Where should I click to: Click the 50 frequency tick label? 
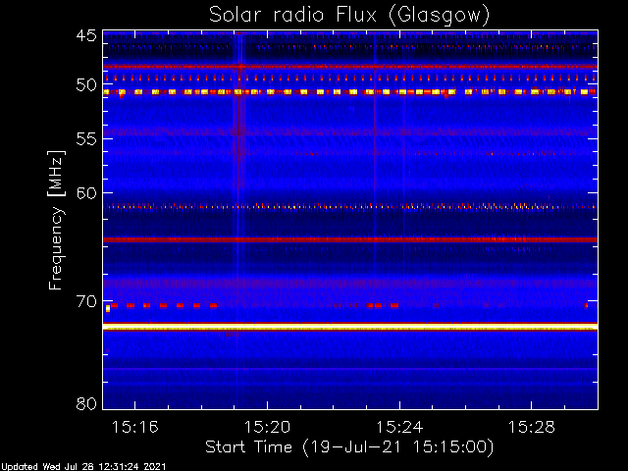(x=86, y=84)
